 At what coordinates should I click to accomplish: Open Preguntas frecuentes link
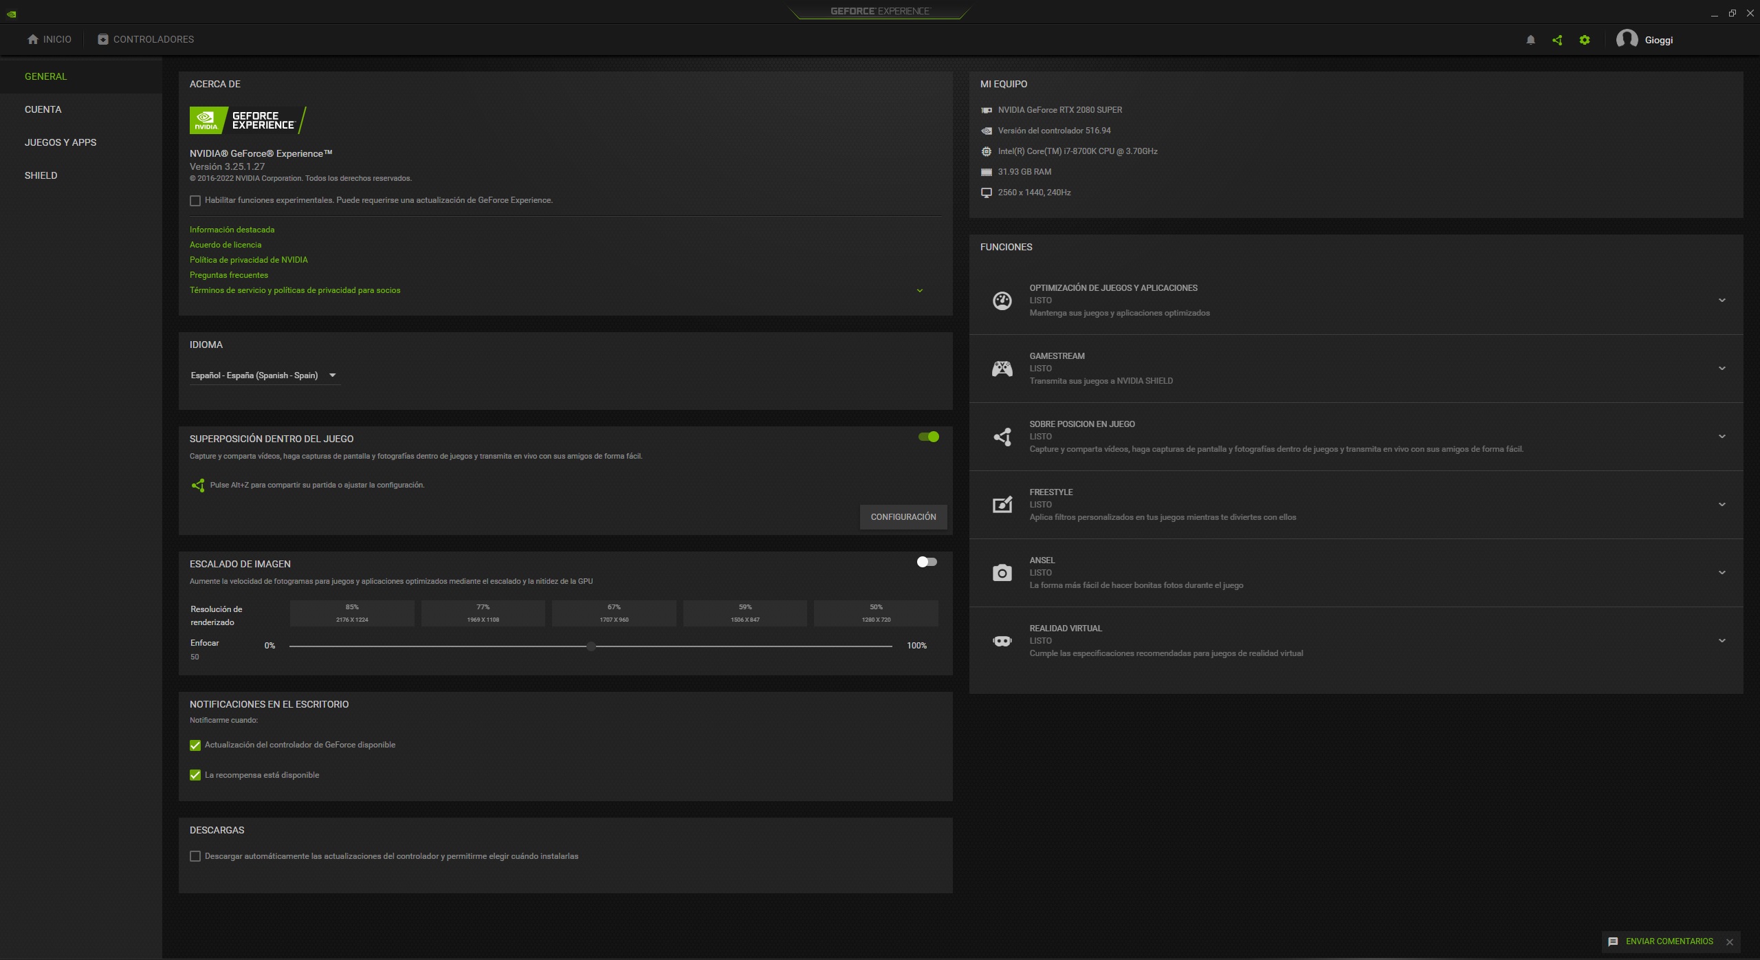click(x=229, y=275)
